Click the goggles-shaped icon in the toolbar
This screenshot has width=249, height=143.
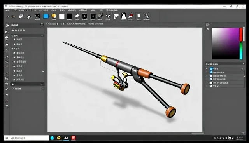13,16
